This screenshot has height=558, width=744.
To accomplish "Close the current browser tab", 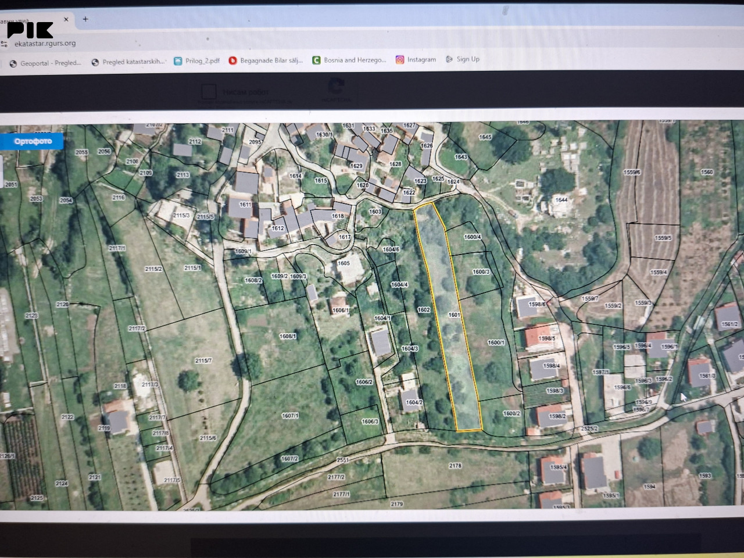I will tap(66, 19).
